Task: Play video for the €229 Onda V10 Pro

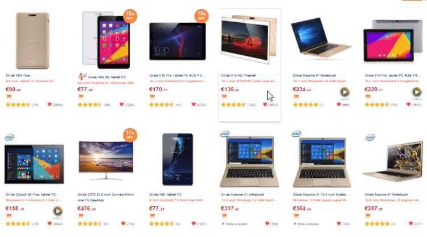Action: click(x=416, y=92)
